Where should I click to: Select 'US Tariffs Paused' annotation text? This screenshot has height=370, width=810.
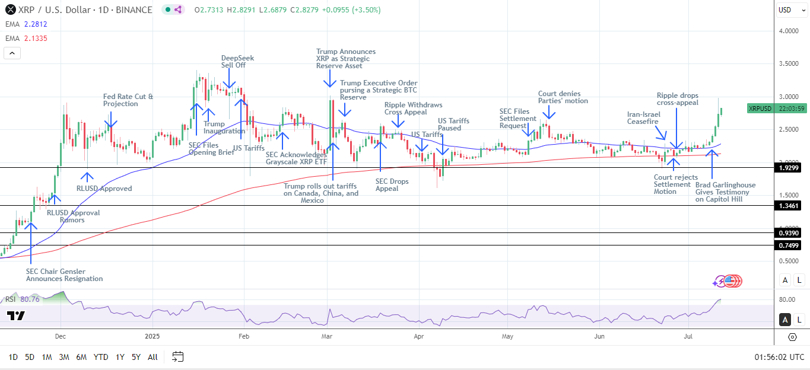tap(453, 125)
